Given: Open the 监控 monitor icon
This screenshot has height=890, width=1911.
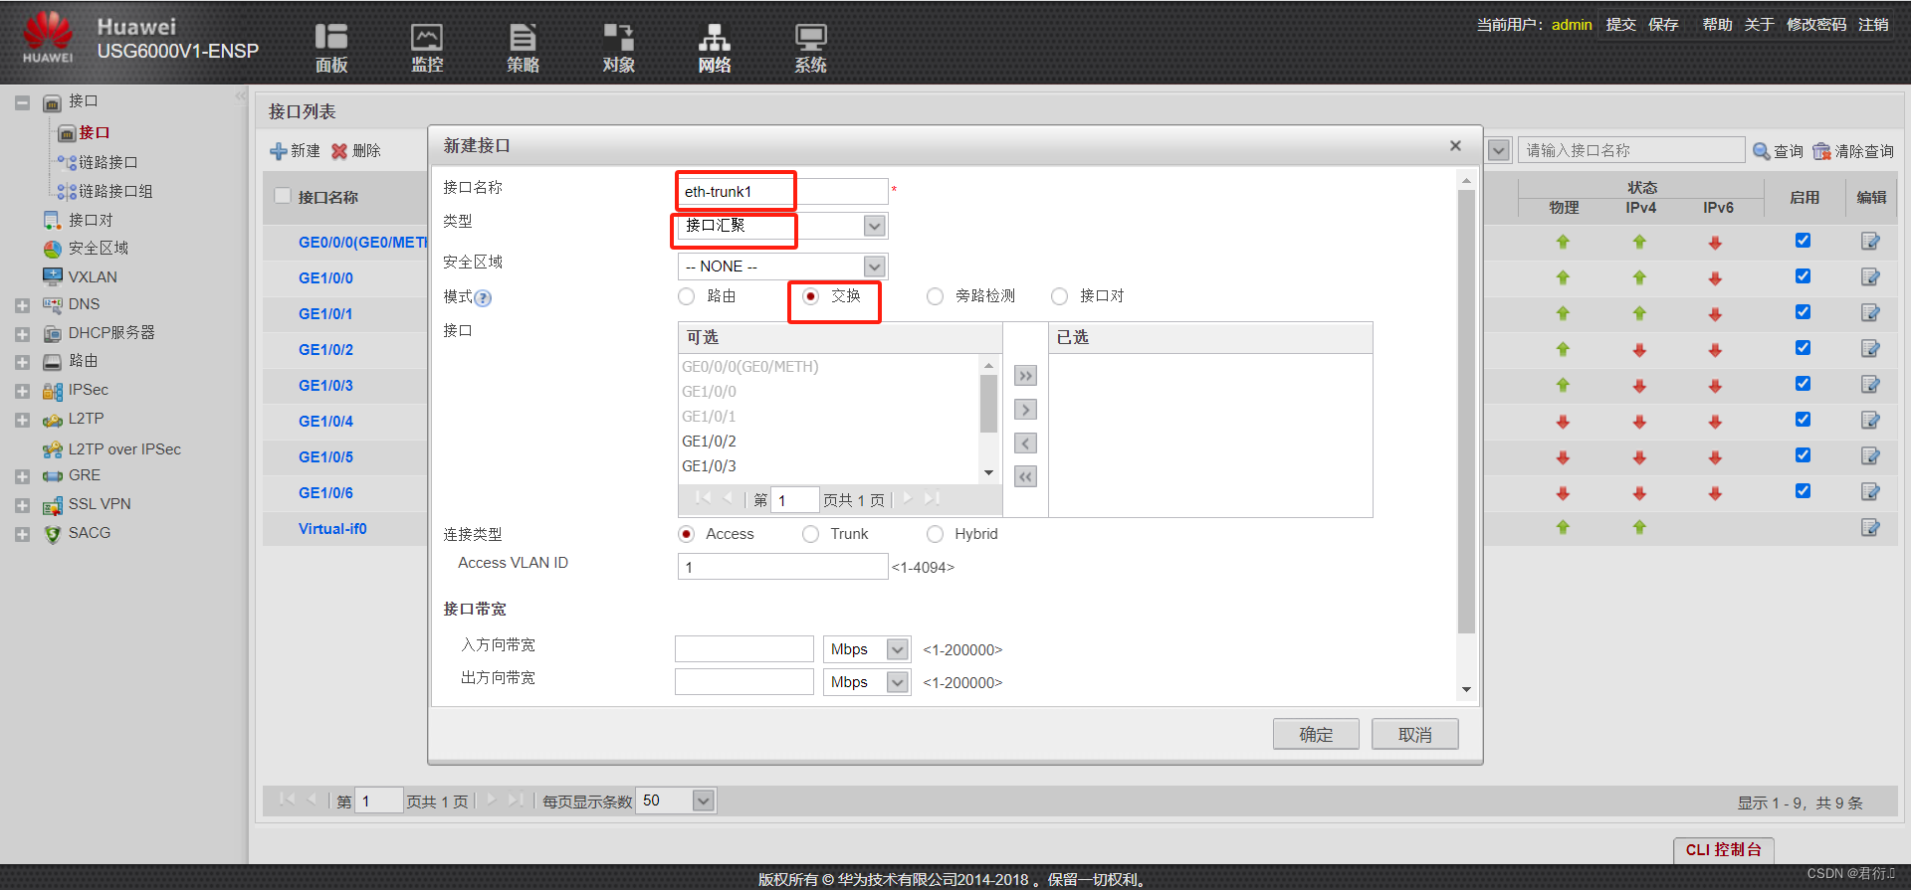Looking at the screenshot, I should 427,47.
